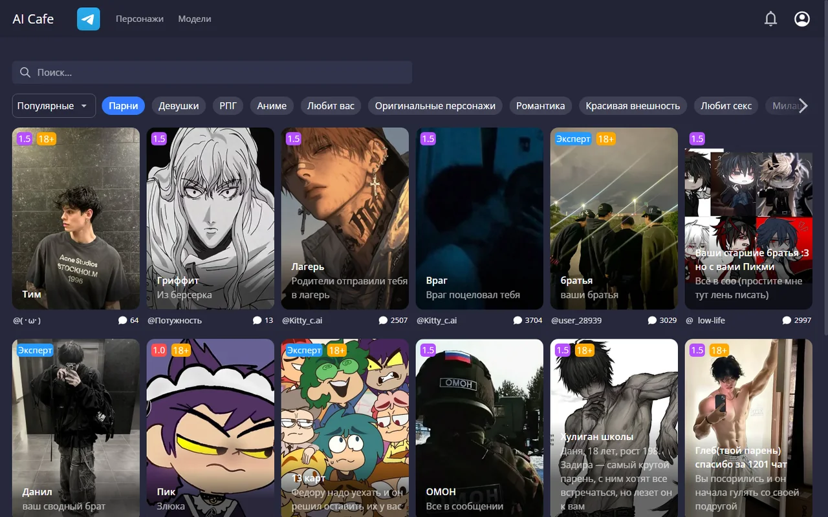828x517 pixels.
Task: Open the user profile icon
Action: click(x=802, y=19)
